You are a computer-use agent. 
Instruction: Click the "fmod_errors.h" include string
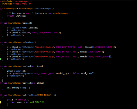22,4
